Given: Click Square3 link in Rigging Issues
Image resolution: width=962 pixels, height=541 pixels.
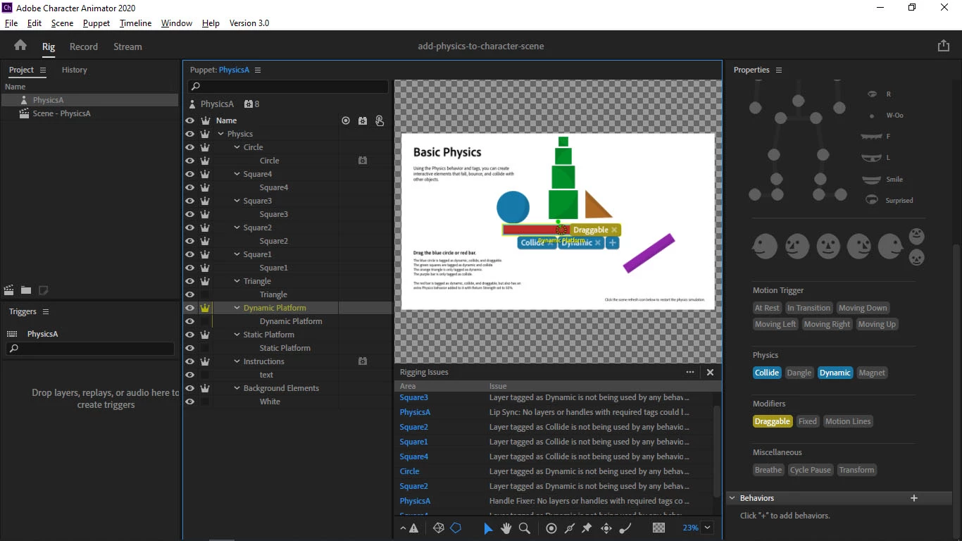Looking at the screenshot, I should [x=413, y=397].
